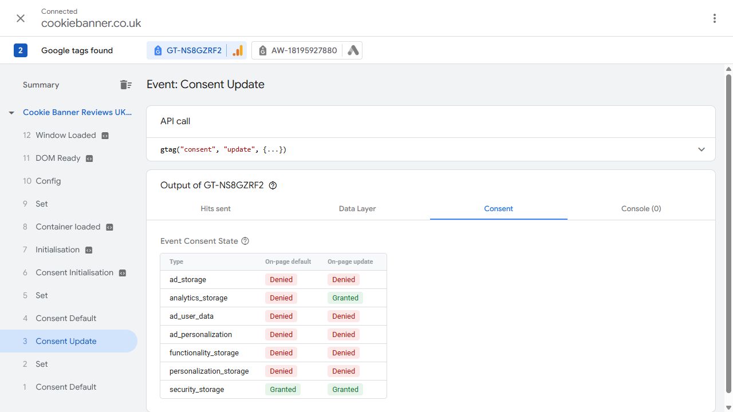The width and height of the screenshot is (733, 412).
Task: Click the analytics_storage Granted update badge
Action: click(345, 298)
